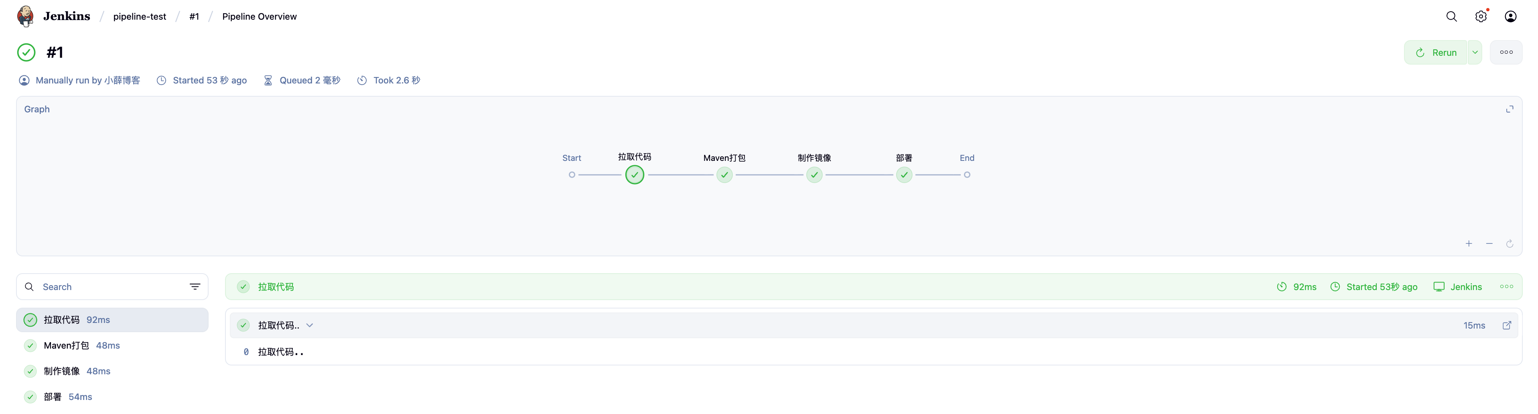This screenshot has width=1538, height=414.
Task: Select Maven打包 48ms stage in list
Action: (x=112, y=346)
